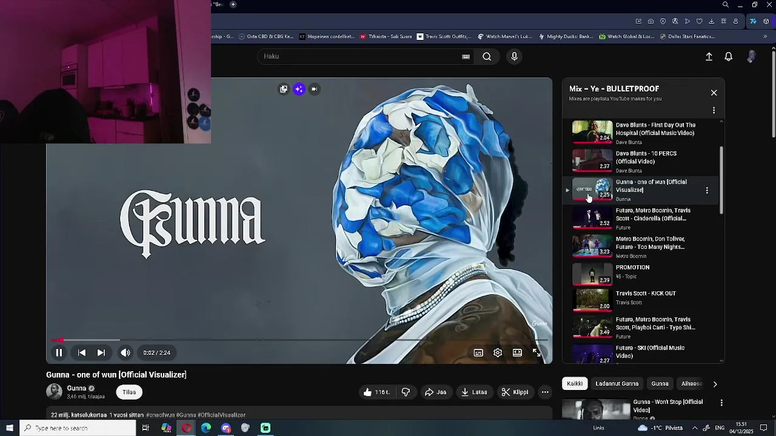Open the browser ad-blocker shield icon
The image size is (776, 436).
[663, 21]
